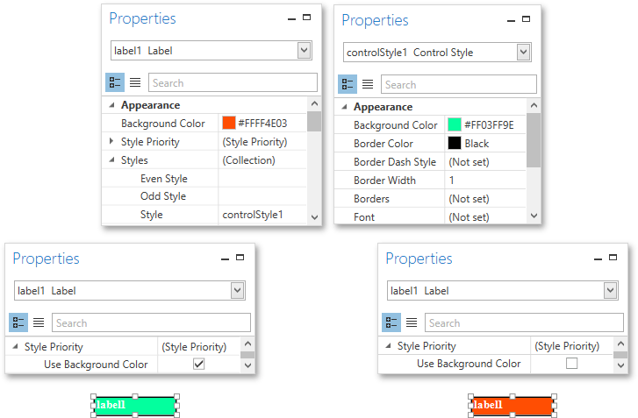The image size is (638, 418).
Task: Open the label1 dropdown in bottom-right panel
Action: [x=610, y=290]
